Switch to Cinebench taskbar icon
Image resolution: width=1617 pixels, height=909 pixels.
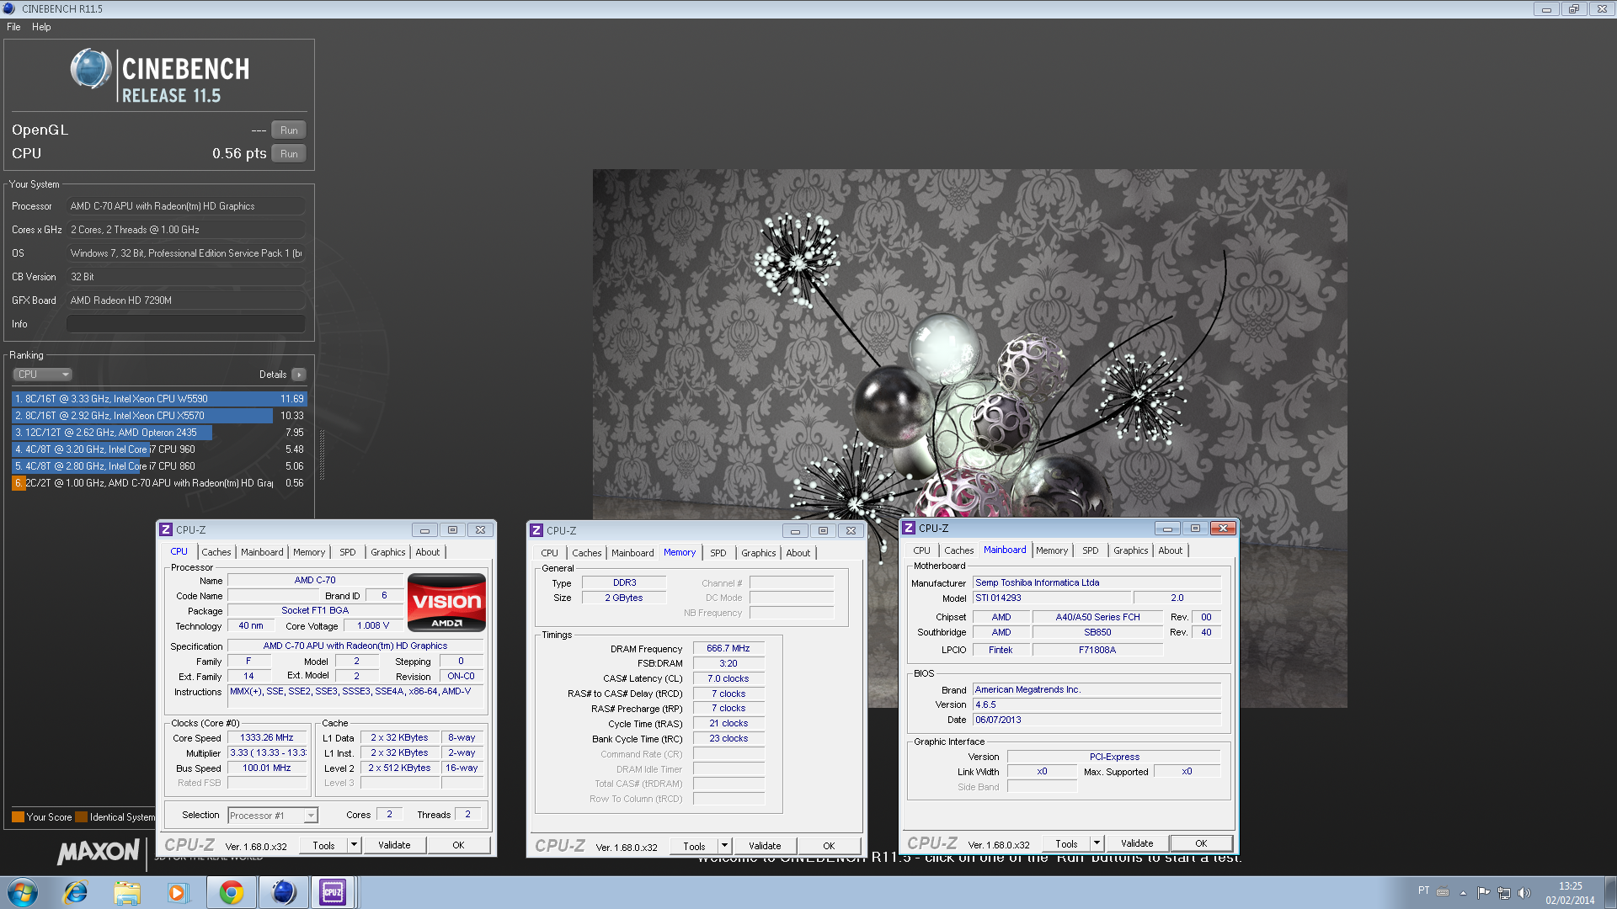pos(283,892)
